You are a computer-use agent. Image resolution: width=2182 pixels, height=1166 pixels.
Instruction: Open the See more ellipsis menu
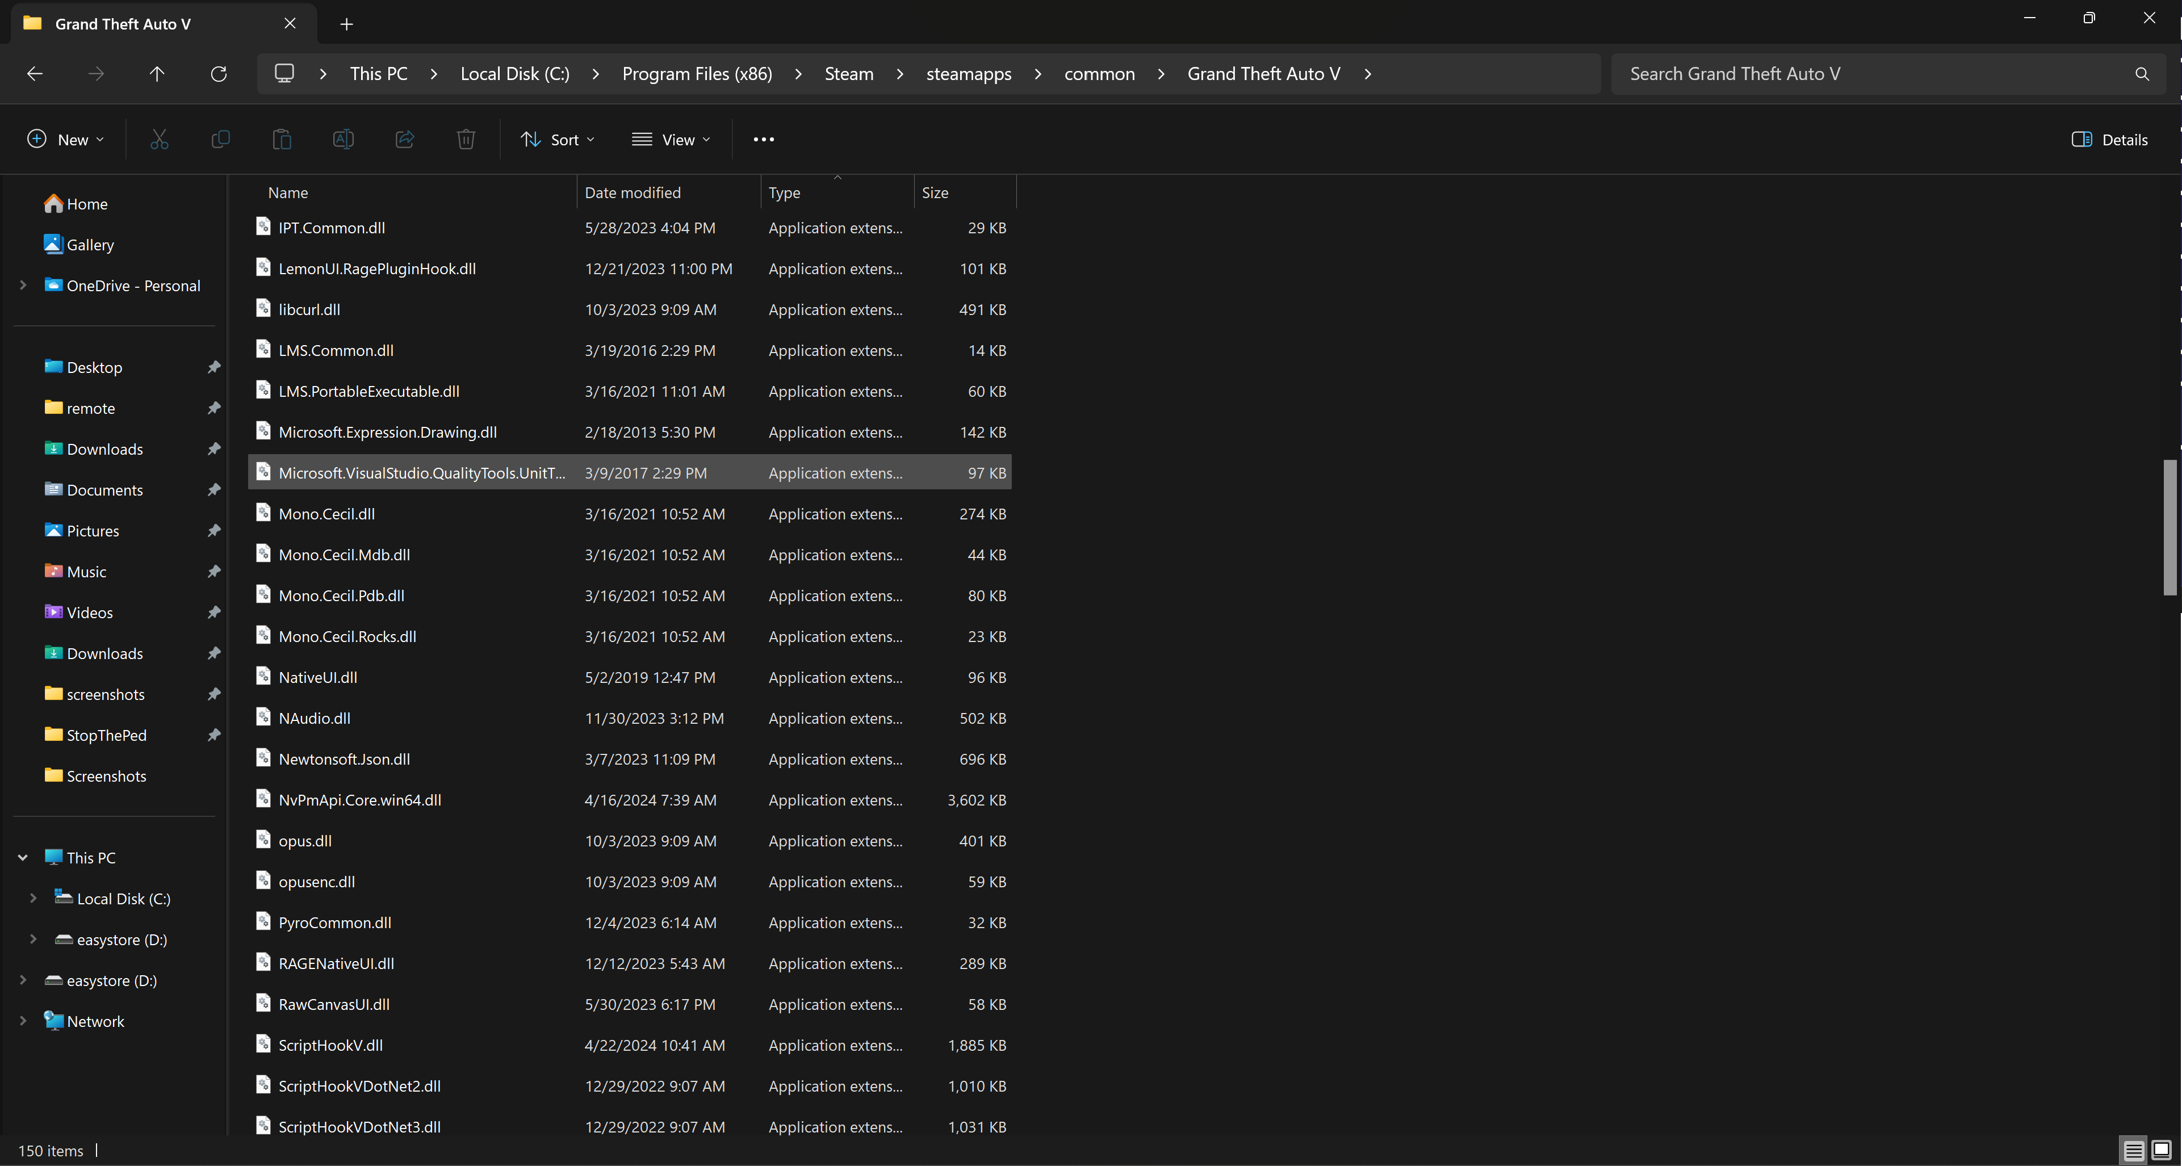[763, 140]
